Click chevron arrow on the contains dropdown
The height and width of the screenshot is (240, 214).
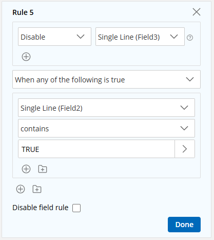click(x=184, y=128)
